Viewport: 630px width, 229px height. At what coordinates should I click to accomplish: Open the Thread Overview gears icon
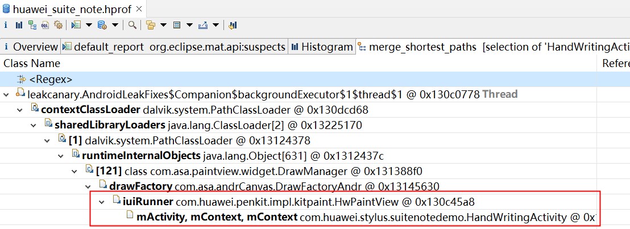click(58, 26)
